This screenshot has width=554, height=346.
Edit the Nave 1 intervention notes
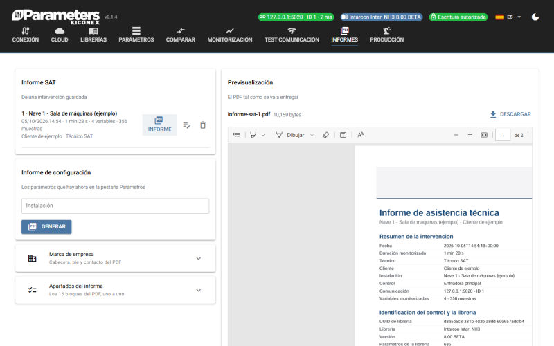click(187, 125)
